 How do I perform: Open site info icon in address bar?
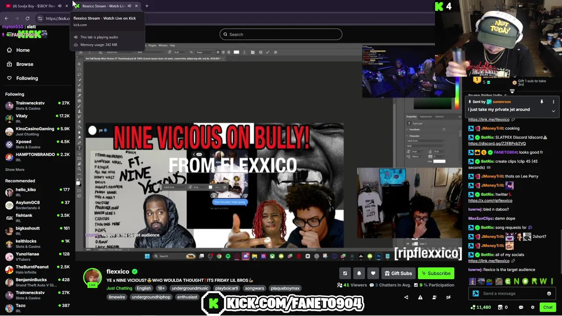[40, 18]
